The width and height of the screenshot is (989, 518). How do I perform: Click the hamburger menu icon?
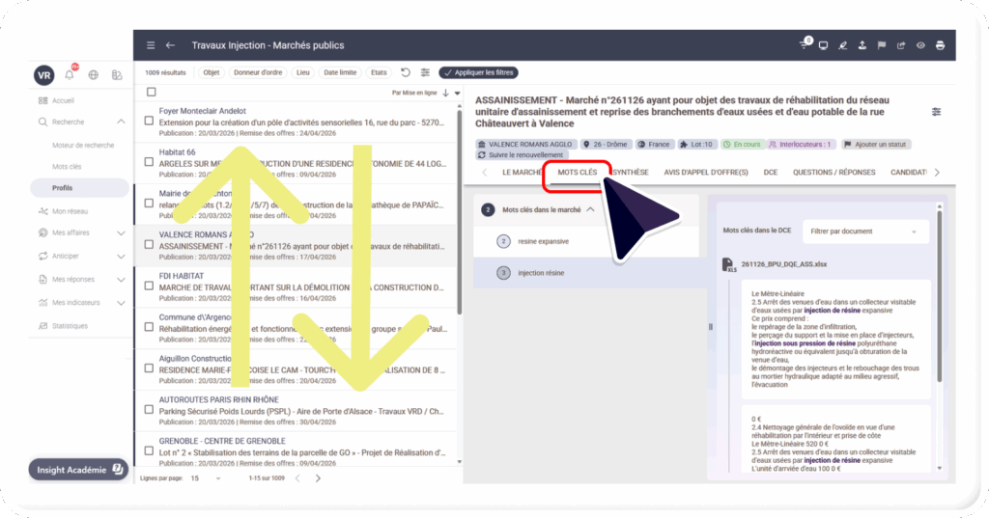(x=151, y=45)
